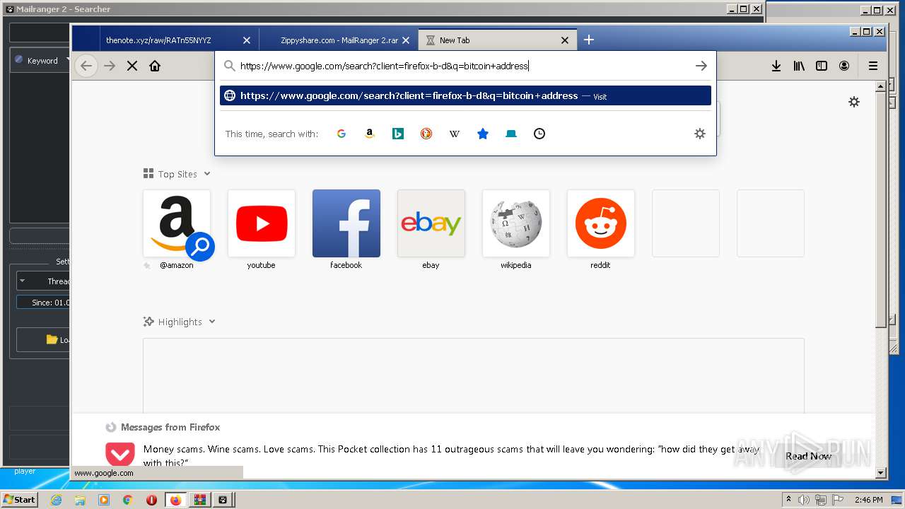Open the Firefox home page icon
Image resolution: width=905 pixels, height=509 pixels.
pos(155,66)
